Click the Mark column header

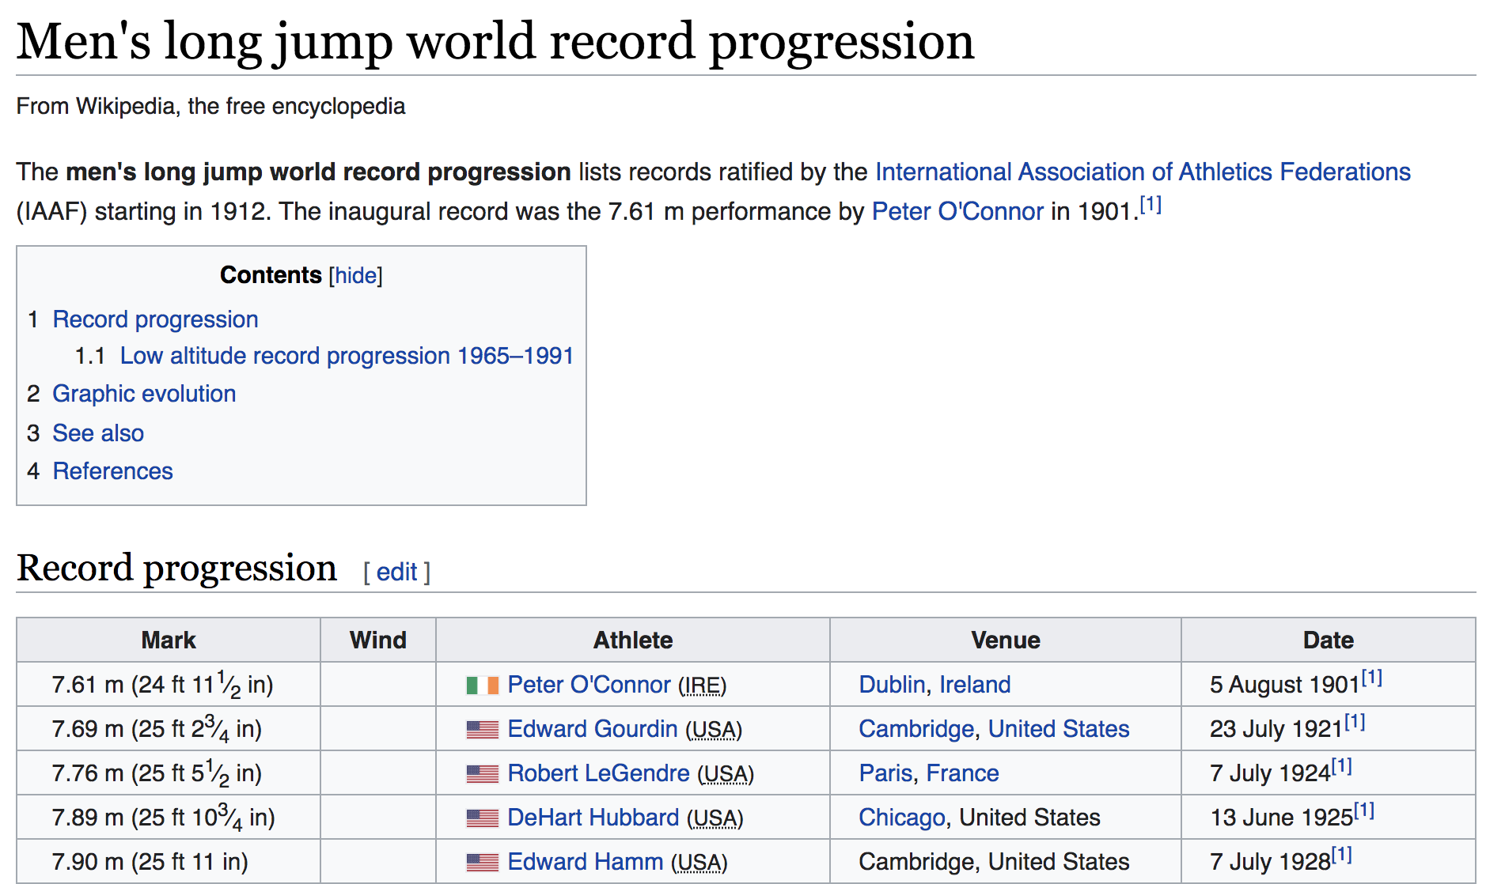click(x=169, y=640)
